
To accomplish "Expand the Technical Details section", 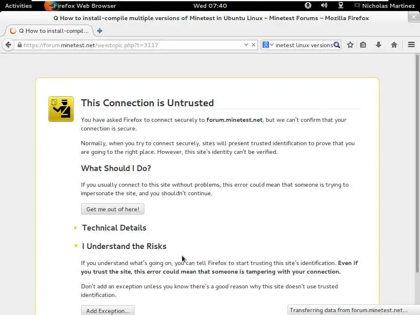I will coord(114,228).
